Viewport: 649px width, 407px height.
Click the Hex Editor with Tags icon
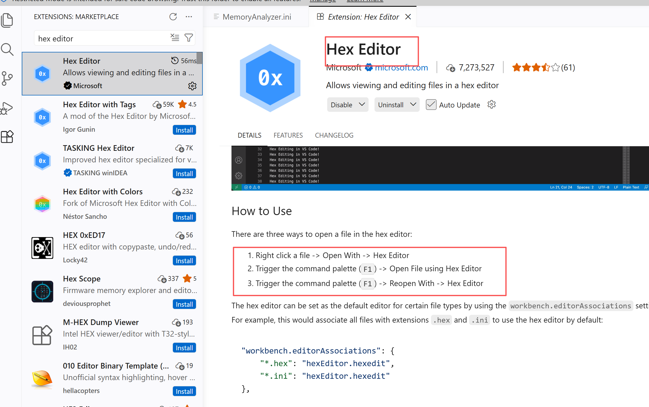click(x=42, y=117)
